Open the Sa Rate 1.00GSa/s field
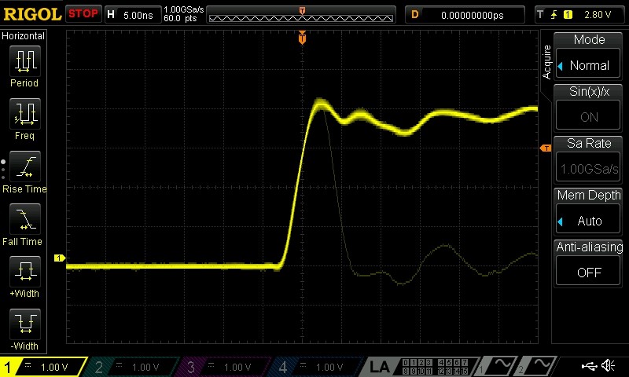This screenshot has height=377, width=629. tap(588, 169)
